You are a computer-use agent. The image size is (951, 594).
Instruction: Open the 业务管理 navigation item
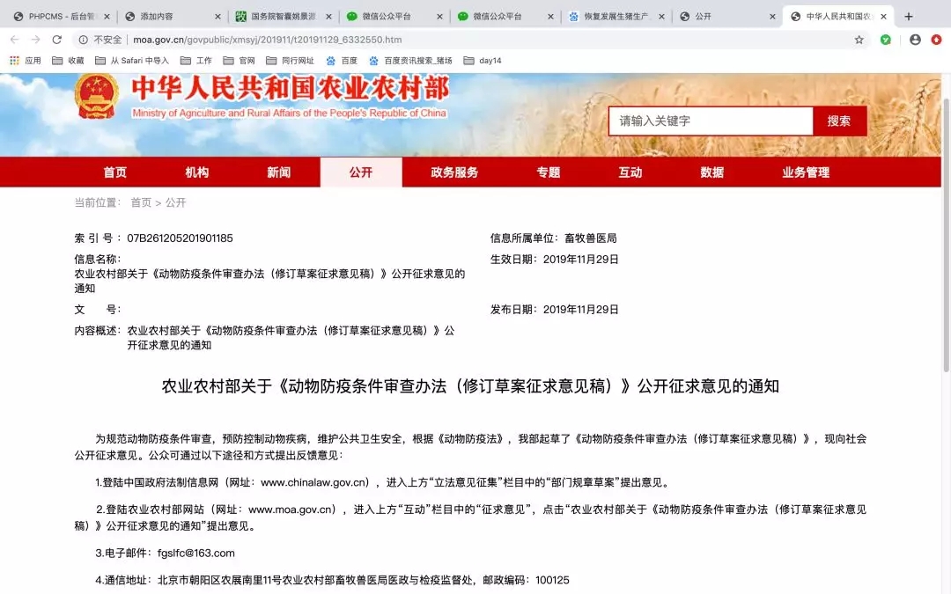pyautogui.click(x=806, y=172)
